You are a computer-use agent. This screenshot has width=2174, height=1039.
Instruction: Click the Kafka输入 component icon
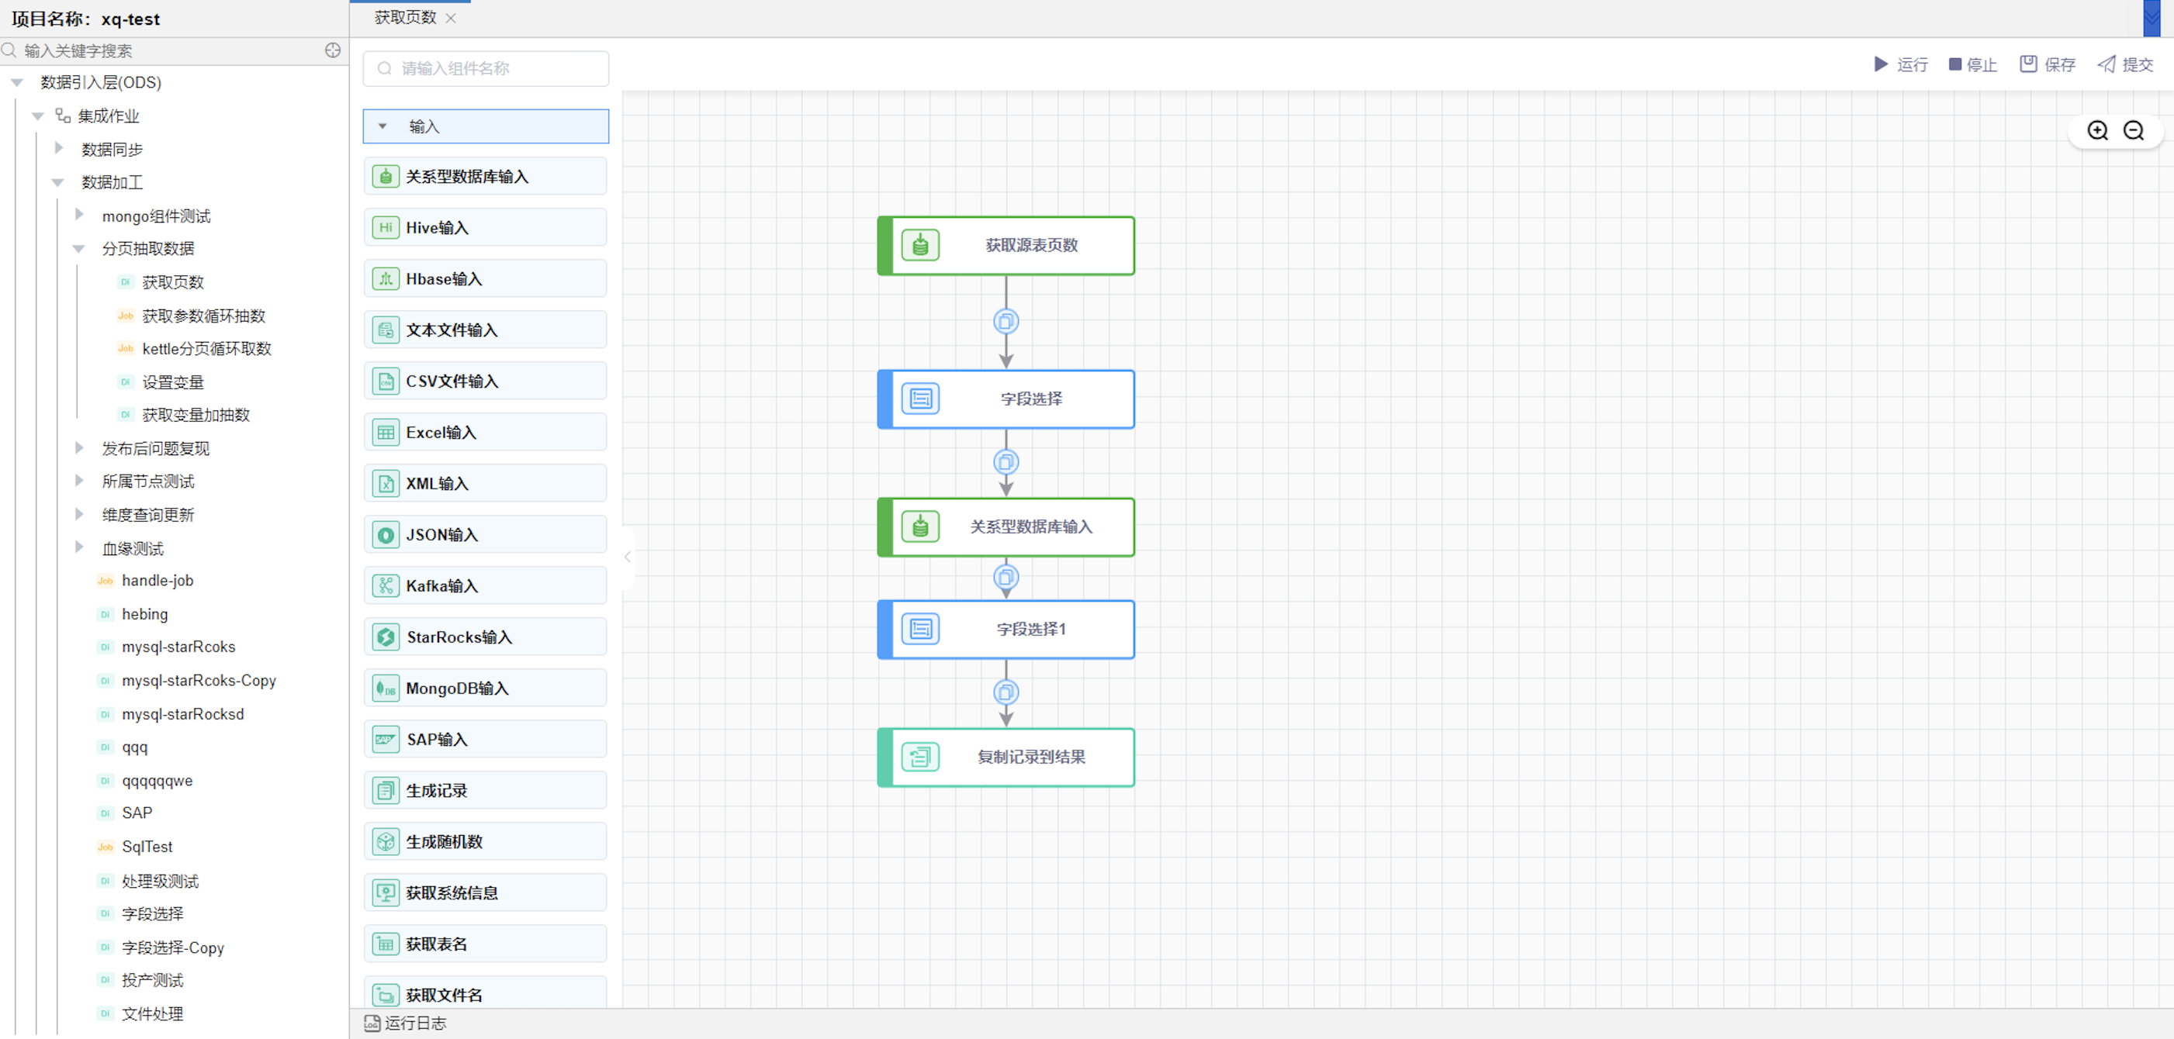coord(386,585)
